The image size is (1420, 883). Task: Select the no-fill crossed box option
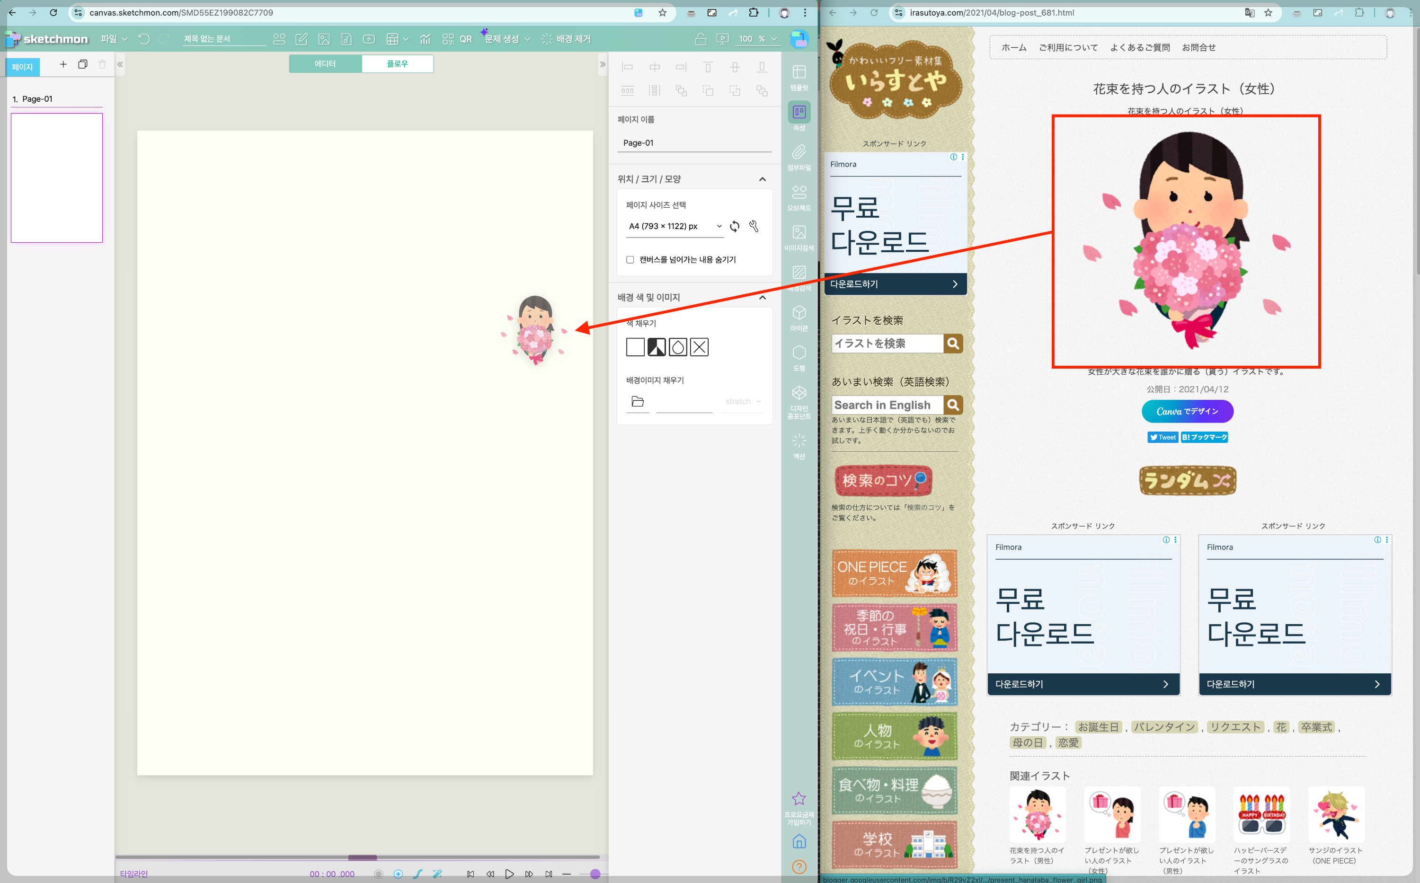tap(699, 347)
